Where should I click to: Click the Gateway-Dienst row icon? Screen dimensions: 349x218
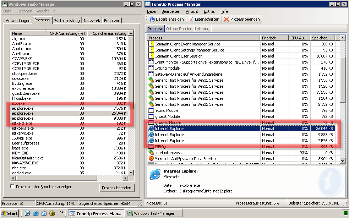click(151, 74)
